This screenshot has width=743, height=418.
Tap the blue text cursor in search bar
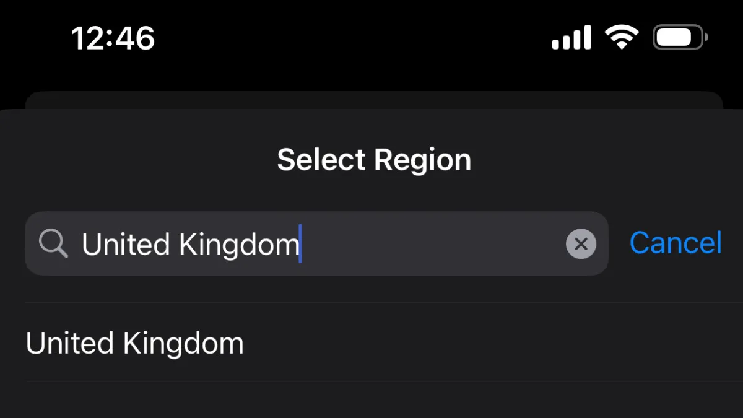300,243
